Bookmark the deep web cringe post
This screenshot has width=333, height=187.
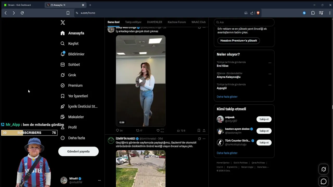199,130
